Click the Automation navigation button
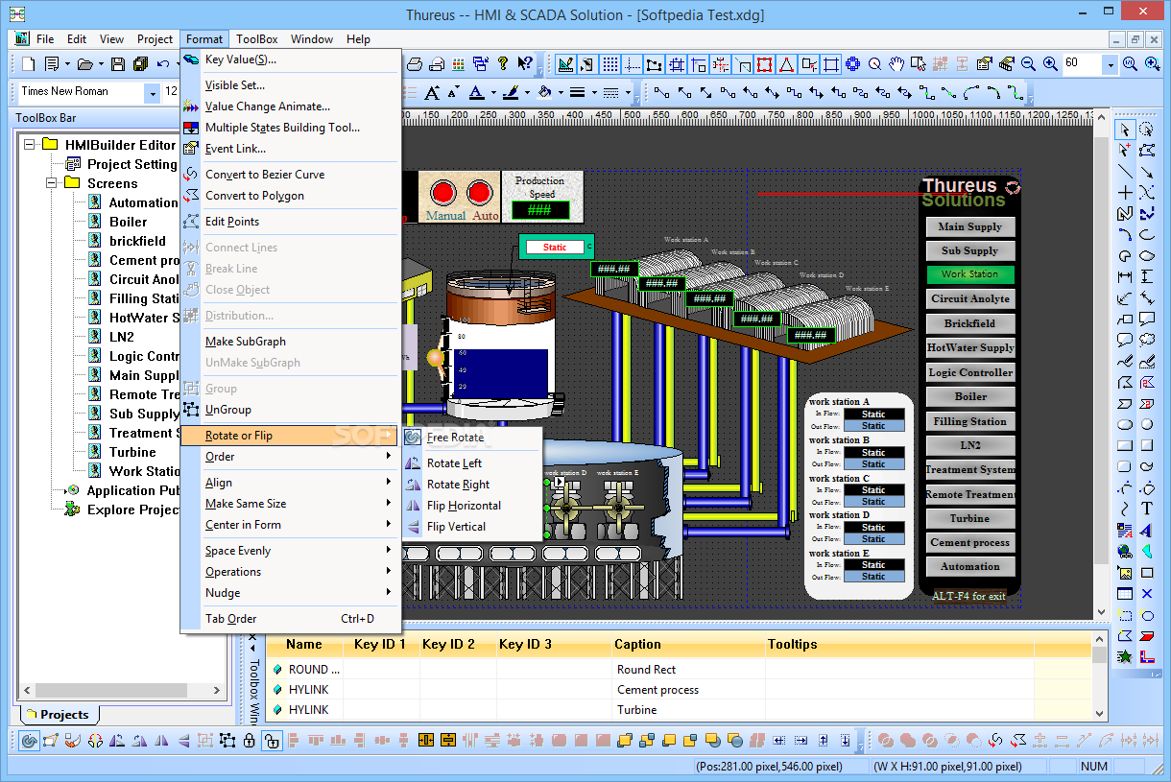Viewport: 1171px width, 782px height. 969,566
